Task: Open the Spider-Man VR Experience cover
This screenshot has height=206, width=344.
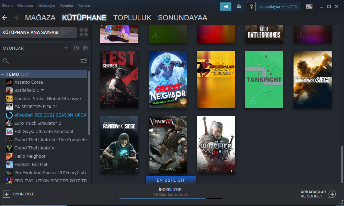Action: (216, 80)
